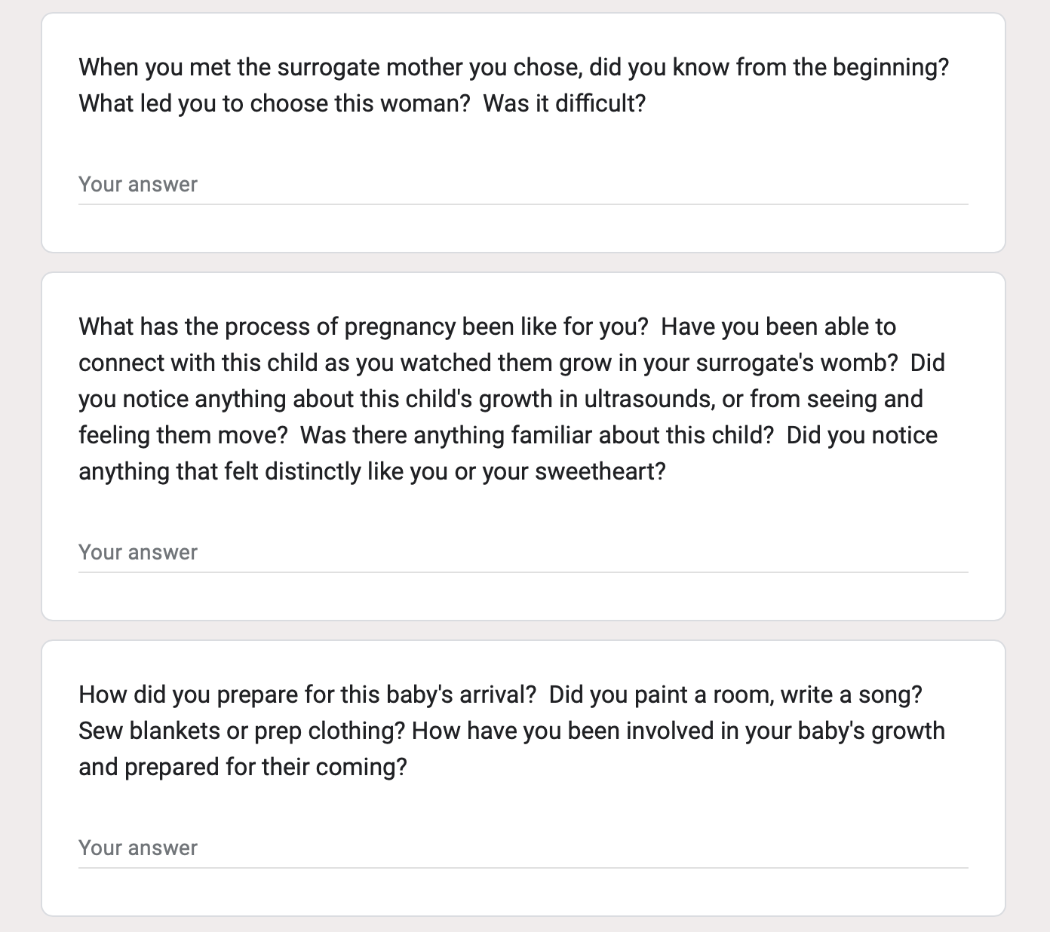Click the text "Did you paint a room, write a song?"
The width and height of the screenshot is (1050, 932).
point(735,695)
